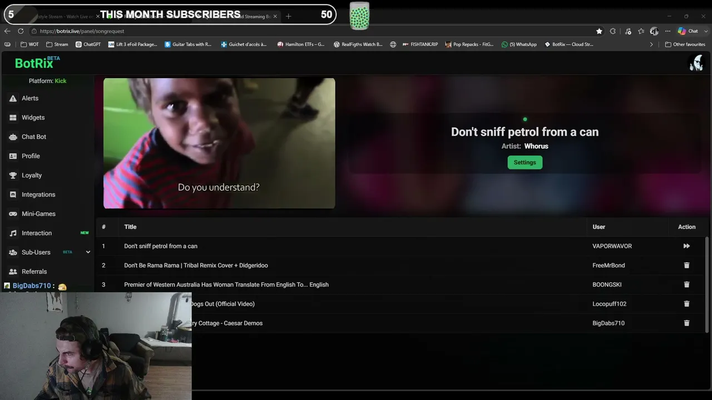Click artist name Whorus
This screenshot has height=400, width=712.
tap(536, 146)
